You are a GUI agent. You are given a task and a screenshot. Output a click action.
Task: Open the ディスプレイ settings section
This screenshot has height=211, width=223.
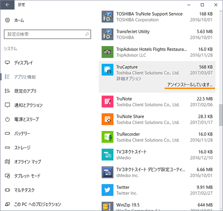(x=24, y=63)
